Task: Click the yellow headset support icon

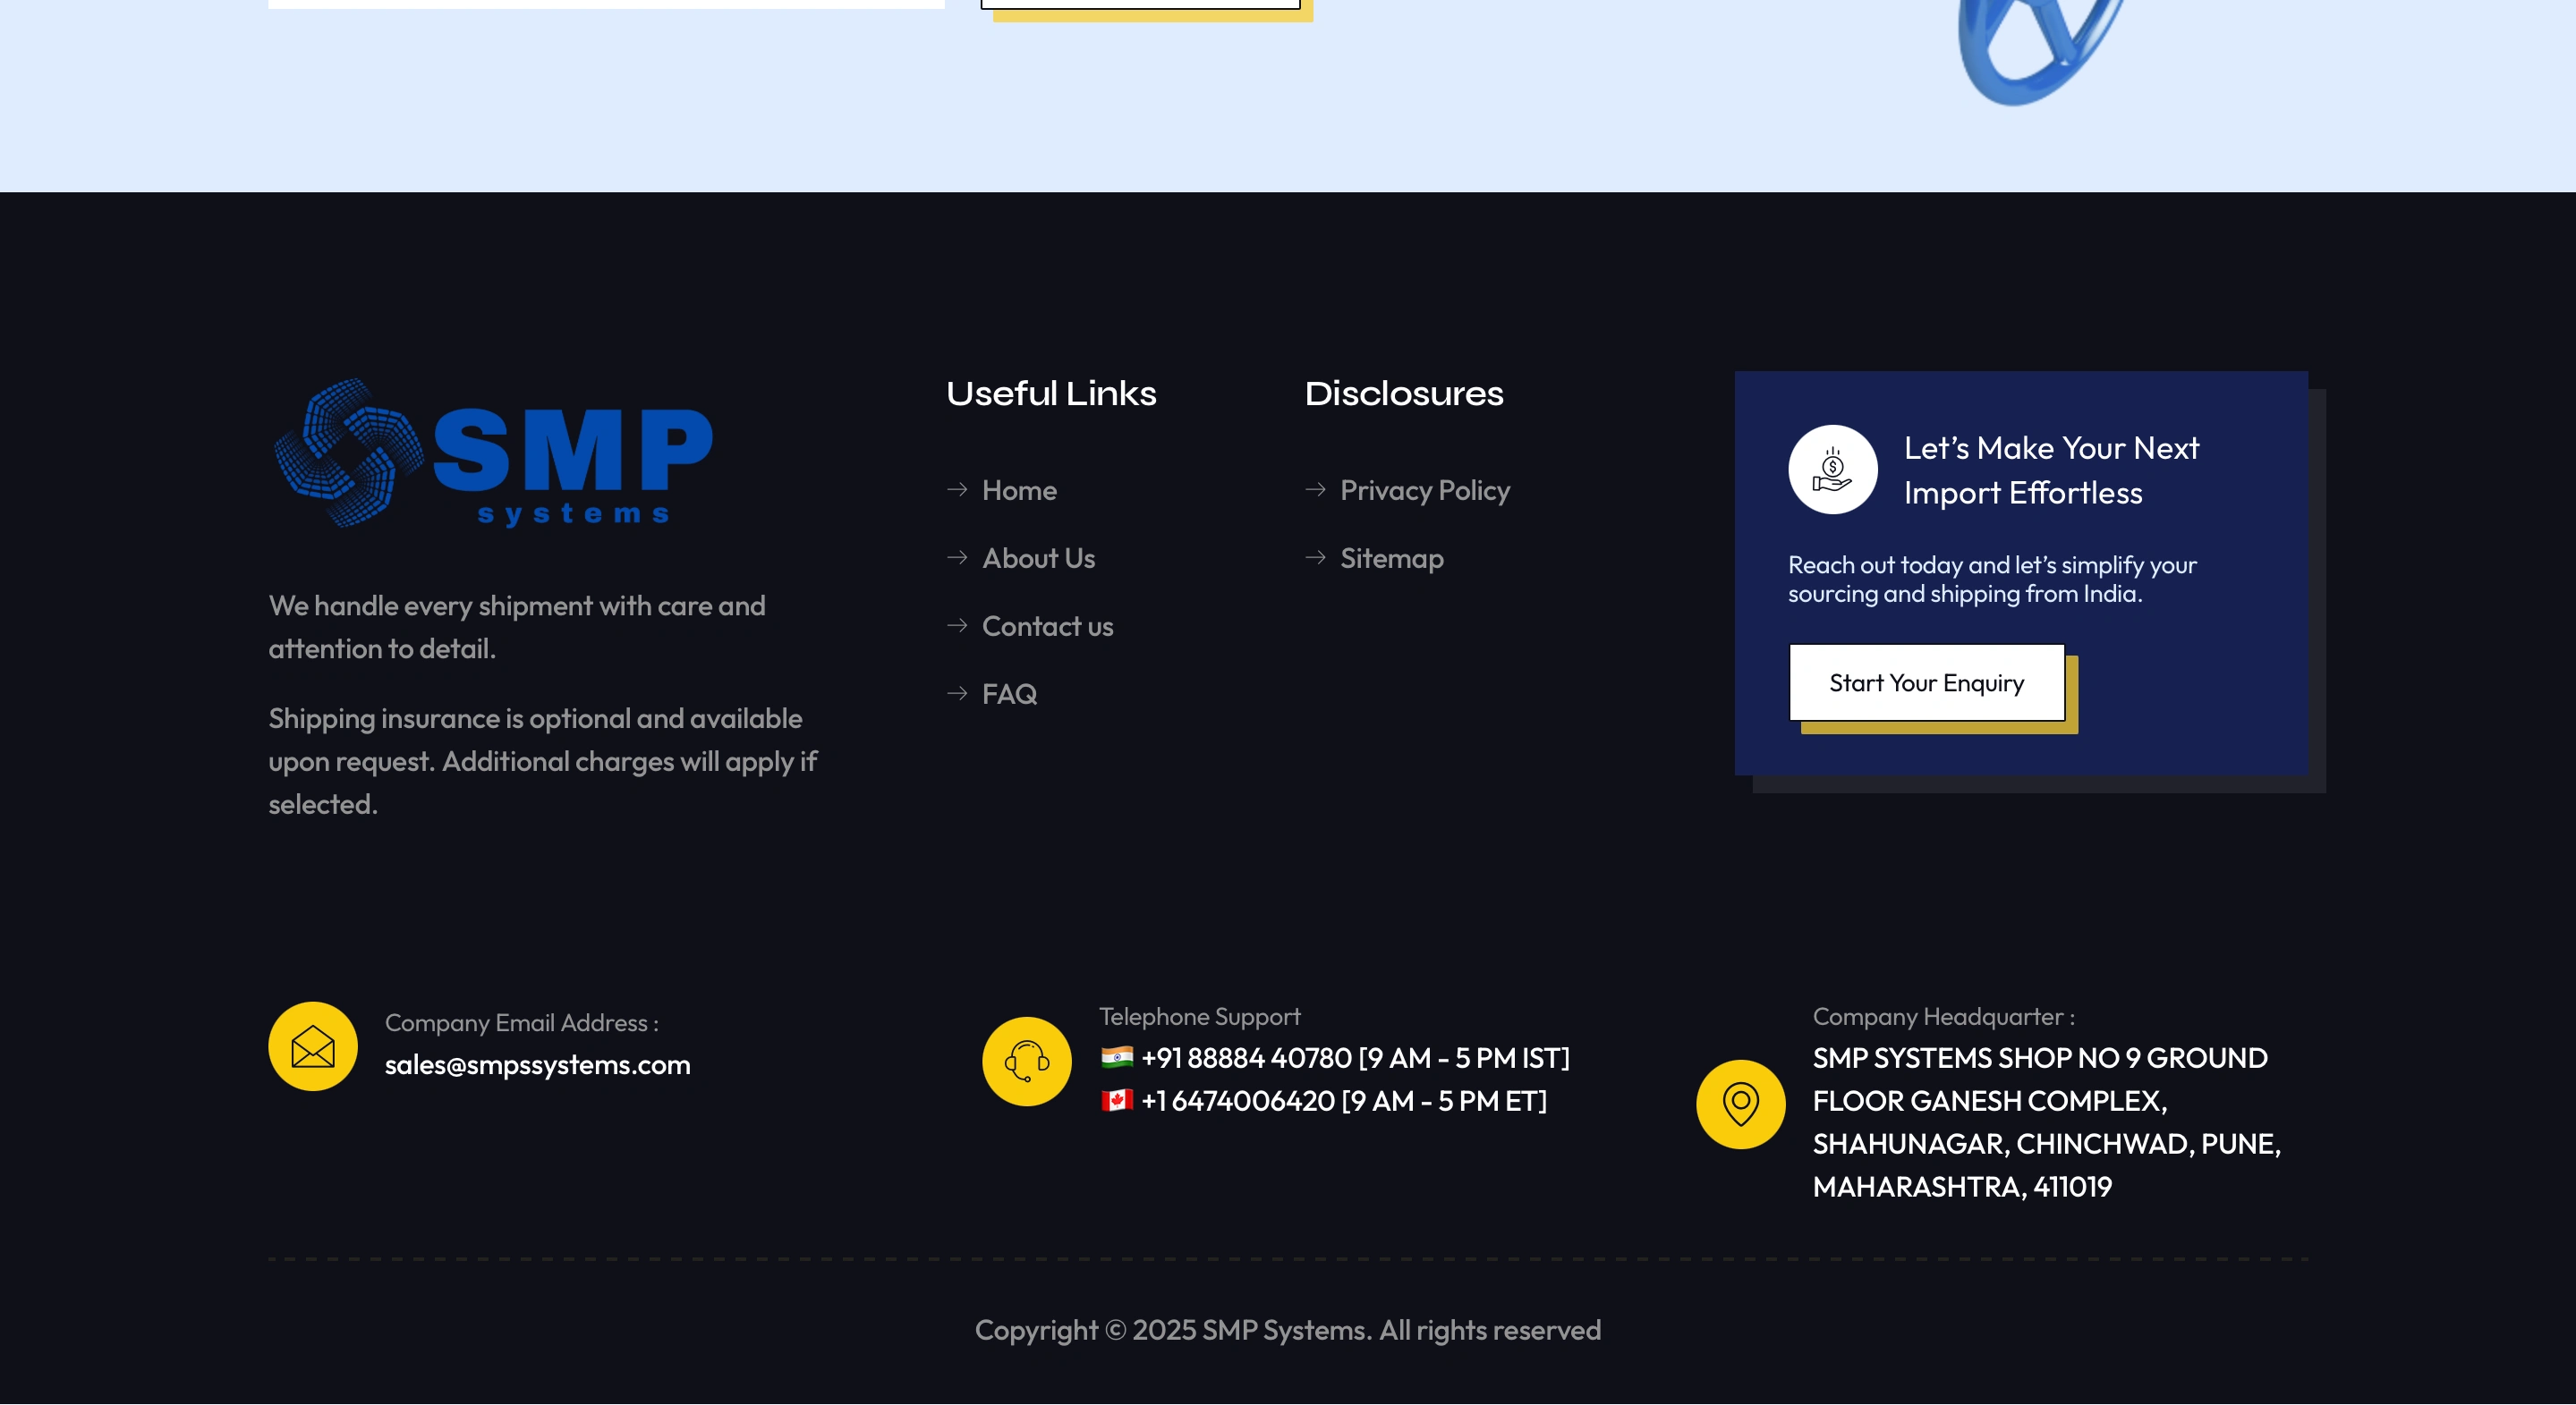Action: pyautogui.click(x=1026, y=1062)
